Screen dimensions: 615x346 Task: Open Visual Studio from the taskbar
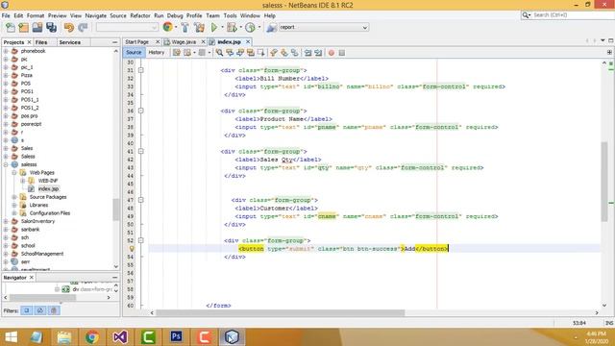pos(120,337)
